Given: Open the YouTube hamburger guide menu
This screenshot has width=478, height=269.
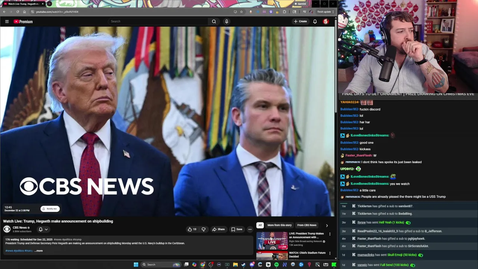Looking at the screenshot, I should tap(7, 21).
